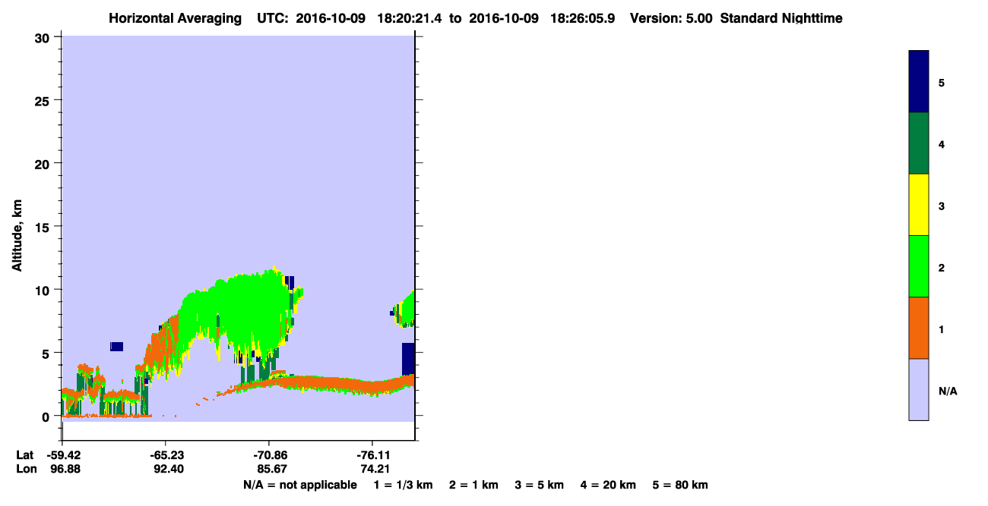Image resolution: width=988 pixels, height=506 pixels.
Task: Click 'Standard Nighttime' in the title
Action: click(x=781, y=18)
